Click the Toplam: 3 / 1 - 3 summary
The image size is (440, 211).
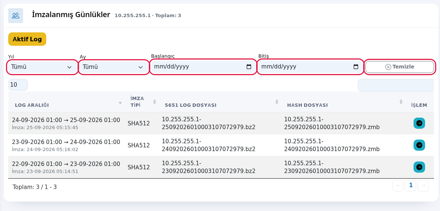35,187
